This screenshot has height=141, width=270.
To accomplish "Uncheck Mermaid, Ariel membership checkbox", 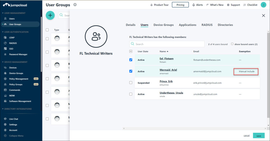I will 131,71.
